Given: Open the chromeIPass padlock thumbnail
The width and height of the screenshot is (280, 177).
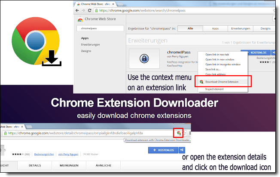Looking at the screenshot, I should click(145, 58).
